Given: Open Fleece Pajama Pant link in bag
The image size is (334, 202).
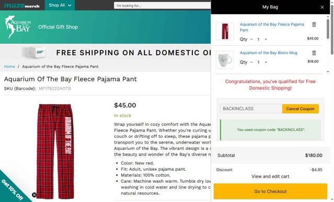Looking at the screenshot, I should point(272,27).
